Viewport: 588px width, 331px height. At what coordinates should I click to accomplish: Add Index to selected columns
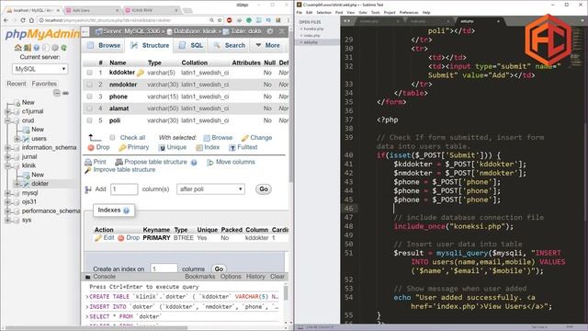208,147
